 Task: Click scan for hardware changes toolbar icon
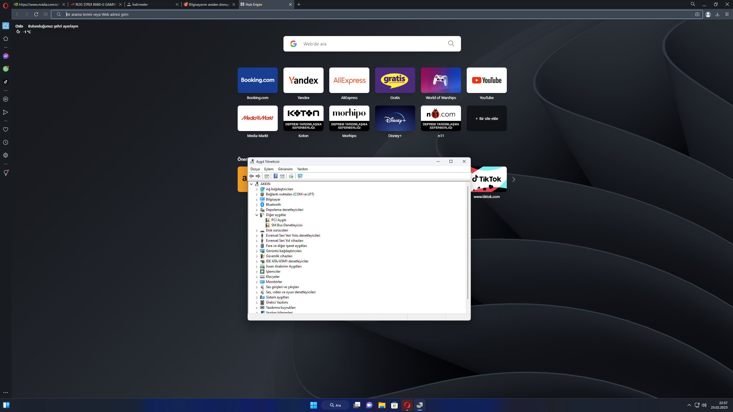click(300, 176)
